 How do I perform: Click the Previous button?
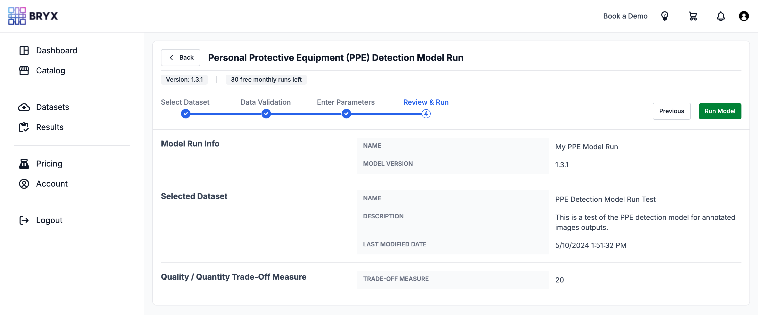pos(672,111)
